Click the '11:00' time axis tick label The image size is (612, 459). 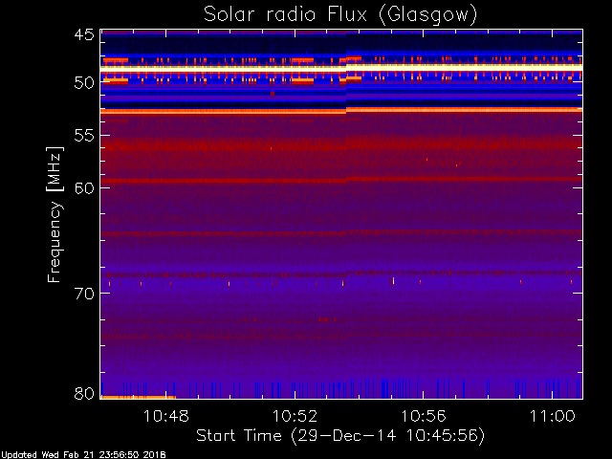pyautogui.click(x=553, y=416)
